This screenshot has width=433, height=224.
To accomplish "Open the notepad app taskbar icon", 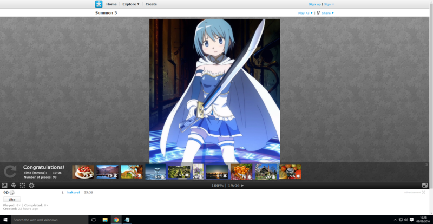I will pos(127,220).
